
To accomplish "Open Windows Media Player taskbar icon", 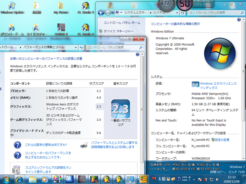I will click(45, 179).
